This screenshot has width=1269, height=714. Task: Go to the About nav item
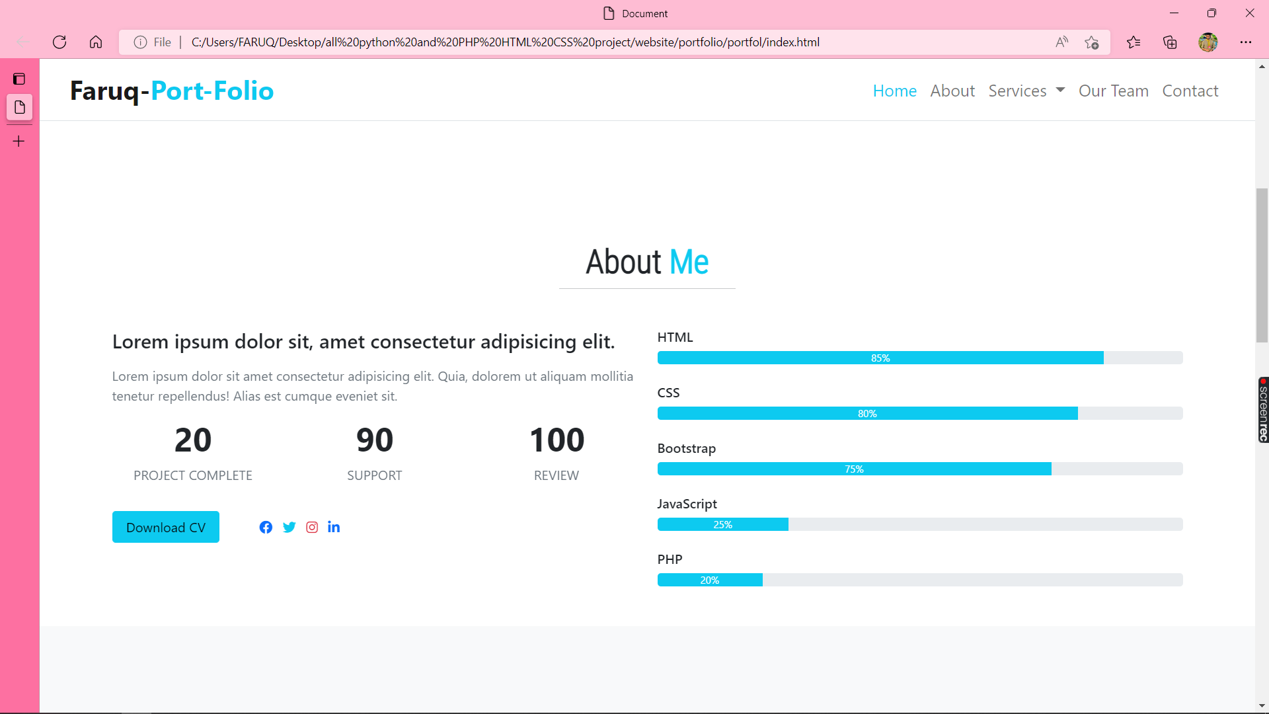[x=952, y=91]
